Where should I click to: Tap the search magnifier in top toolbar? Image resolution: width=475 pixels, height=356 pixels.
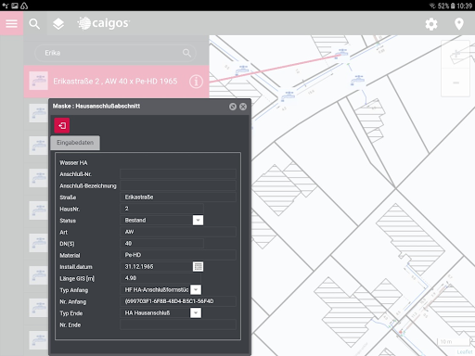click(34, 23)
